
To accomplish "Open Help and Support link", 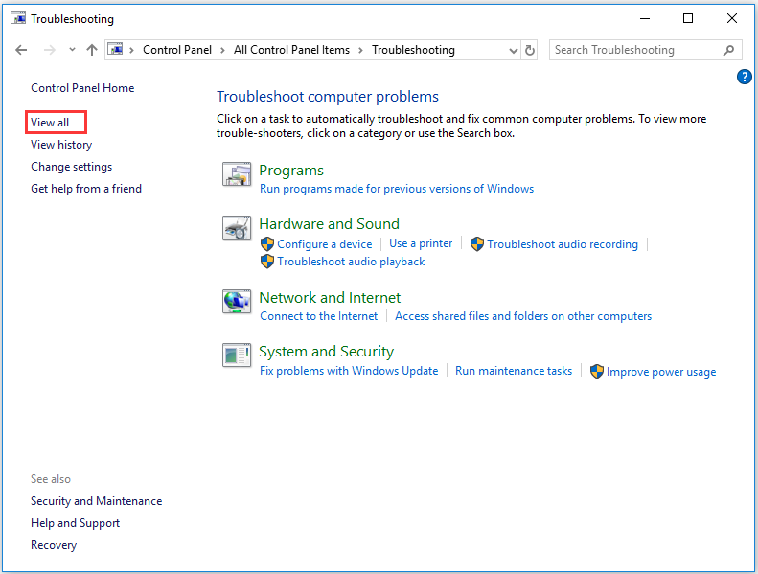I will (x=76, y=523).
